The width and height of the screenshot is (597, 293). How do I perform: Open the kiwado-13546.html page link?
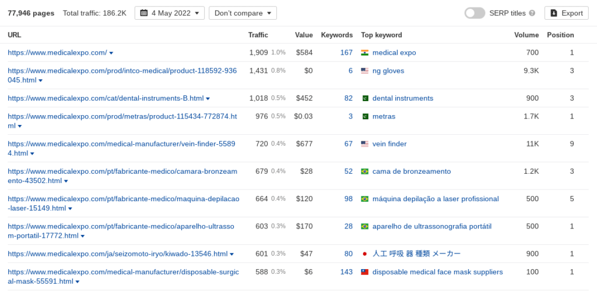(x=118, y=254)
